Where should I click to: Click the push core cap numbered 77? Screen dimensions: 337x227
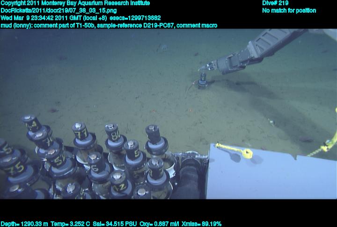pyautogui.click(x=81, y=131)
